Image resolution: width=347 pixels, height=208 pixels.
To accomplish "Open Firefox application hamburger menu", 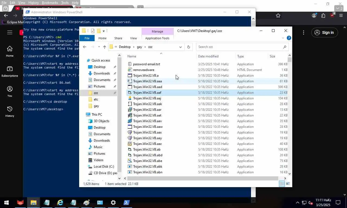I will [x=341, y=16].
